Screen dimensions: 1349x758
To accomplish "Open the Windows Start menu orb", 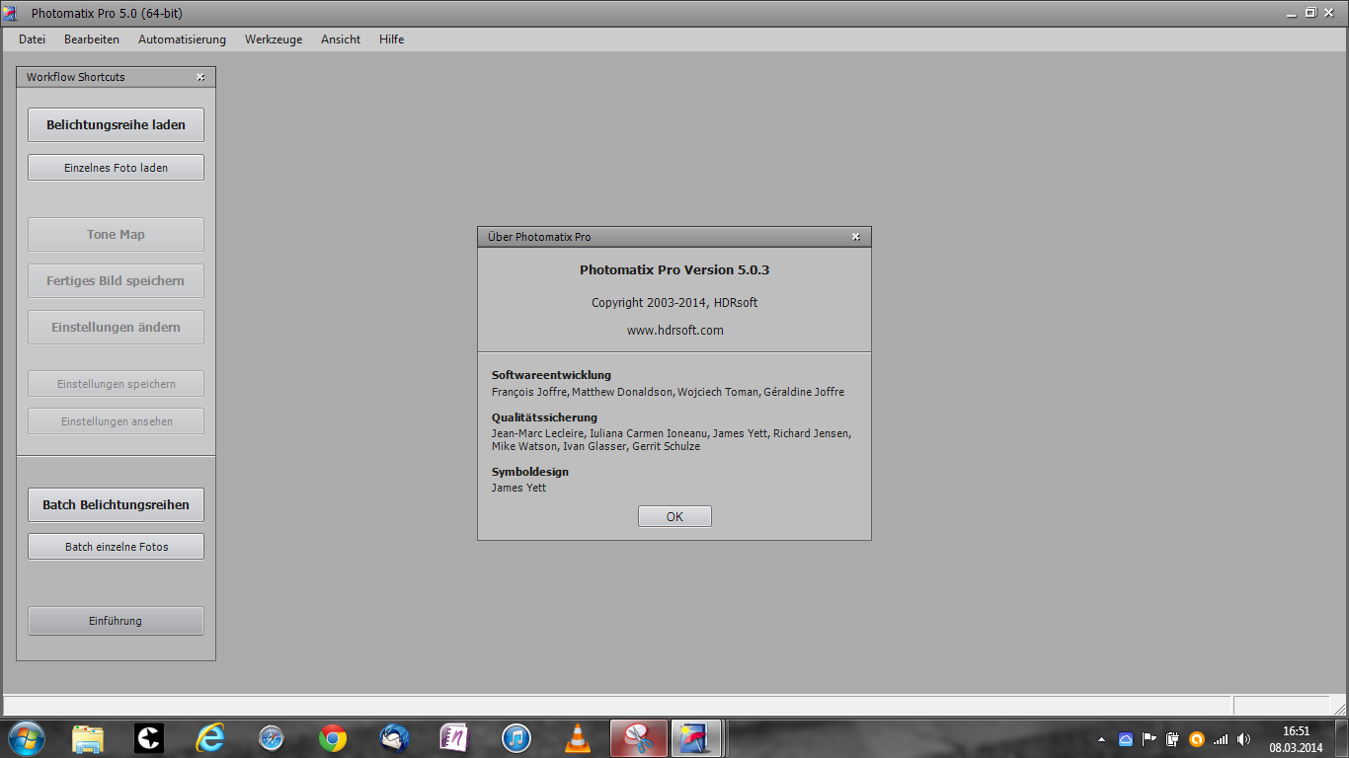I will tap(26, 738).
